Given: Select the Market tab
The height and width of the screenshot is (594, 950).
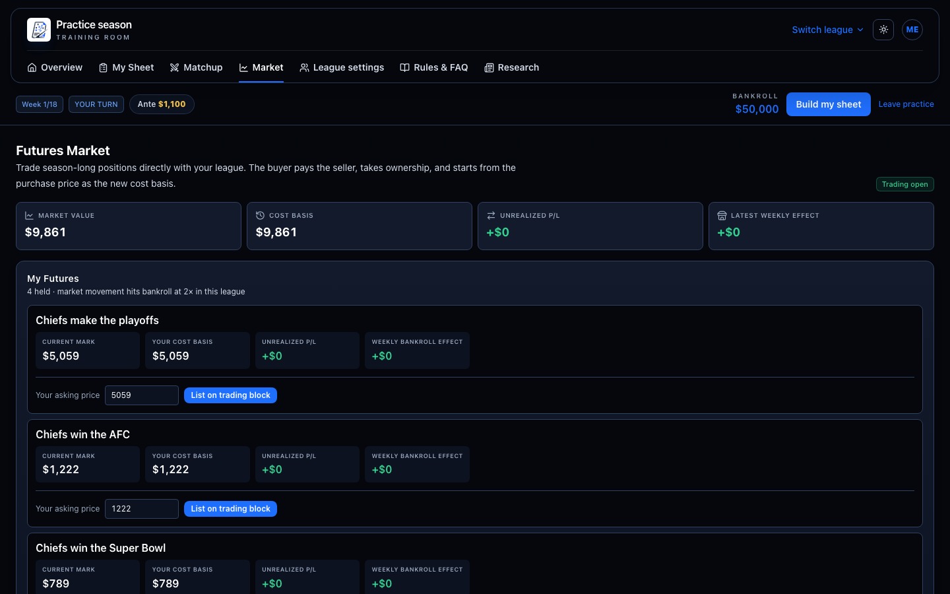Looking at the screenshot, I should (261, 67).
